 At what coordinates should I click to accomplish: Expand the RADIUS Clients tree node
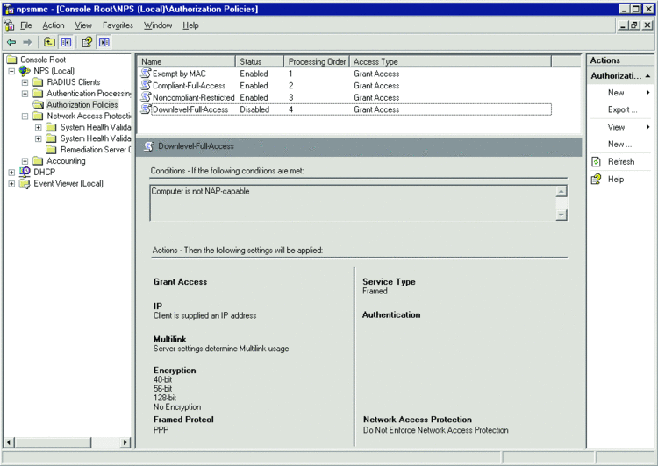click(25, 82)
